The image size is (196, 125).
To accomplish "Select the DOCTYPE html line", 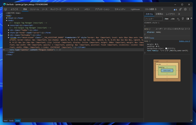I will [x=13, y=13].
